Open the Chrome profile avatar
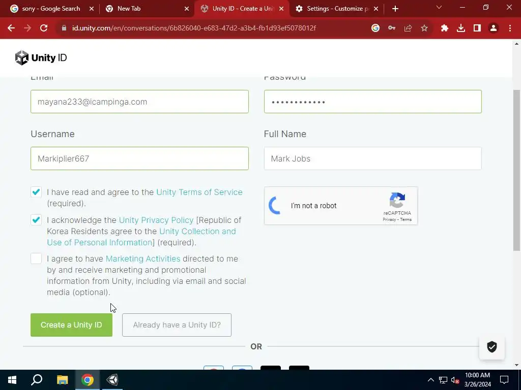521x390 pixels. click(x=494, y=28)
